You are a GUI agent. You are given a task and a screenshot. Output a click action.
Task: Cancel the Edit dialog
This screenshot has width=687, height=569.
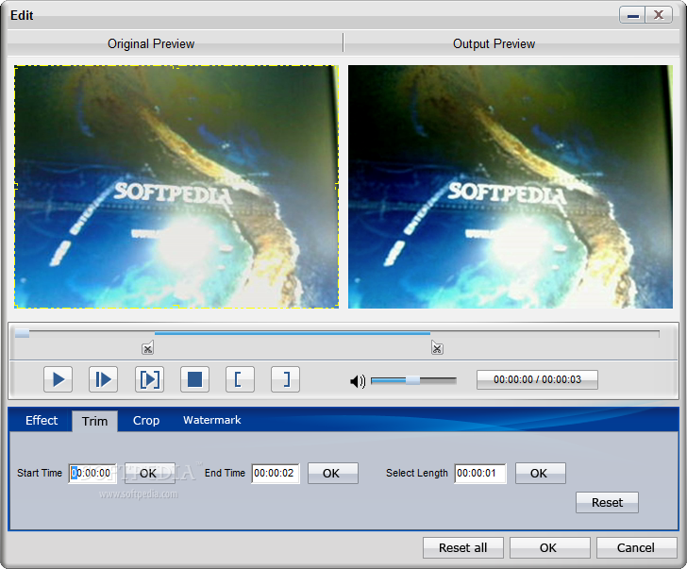coord(636,547)
